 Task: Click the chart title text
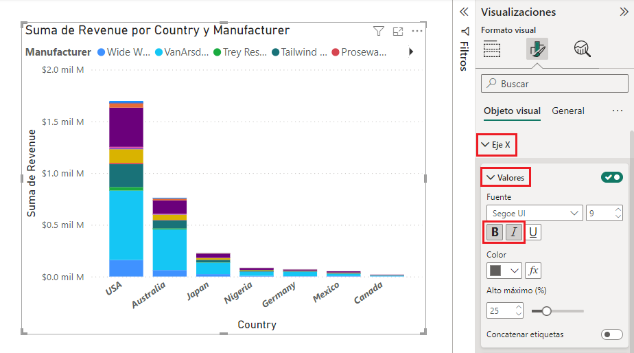point(157,30)
